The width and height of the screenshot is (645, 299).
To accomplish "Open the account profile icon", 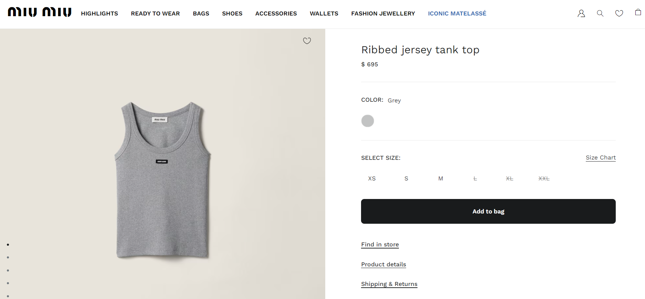I will click(581, 13).
